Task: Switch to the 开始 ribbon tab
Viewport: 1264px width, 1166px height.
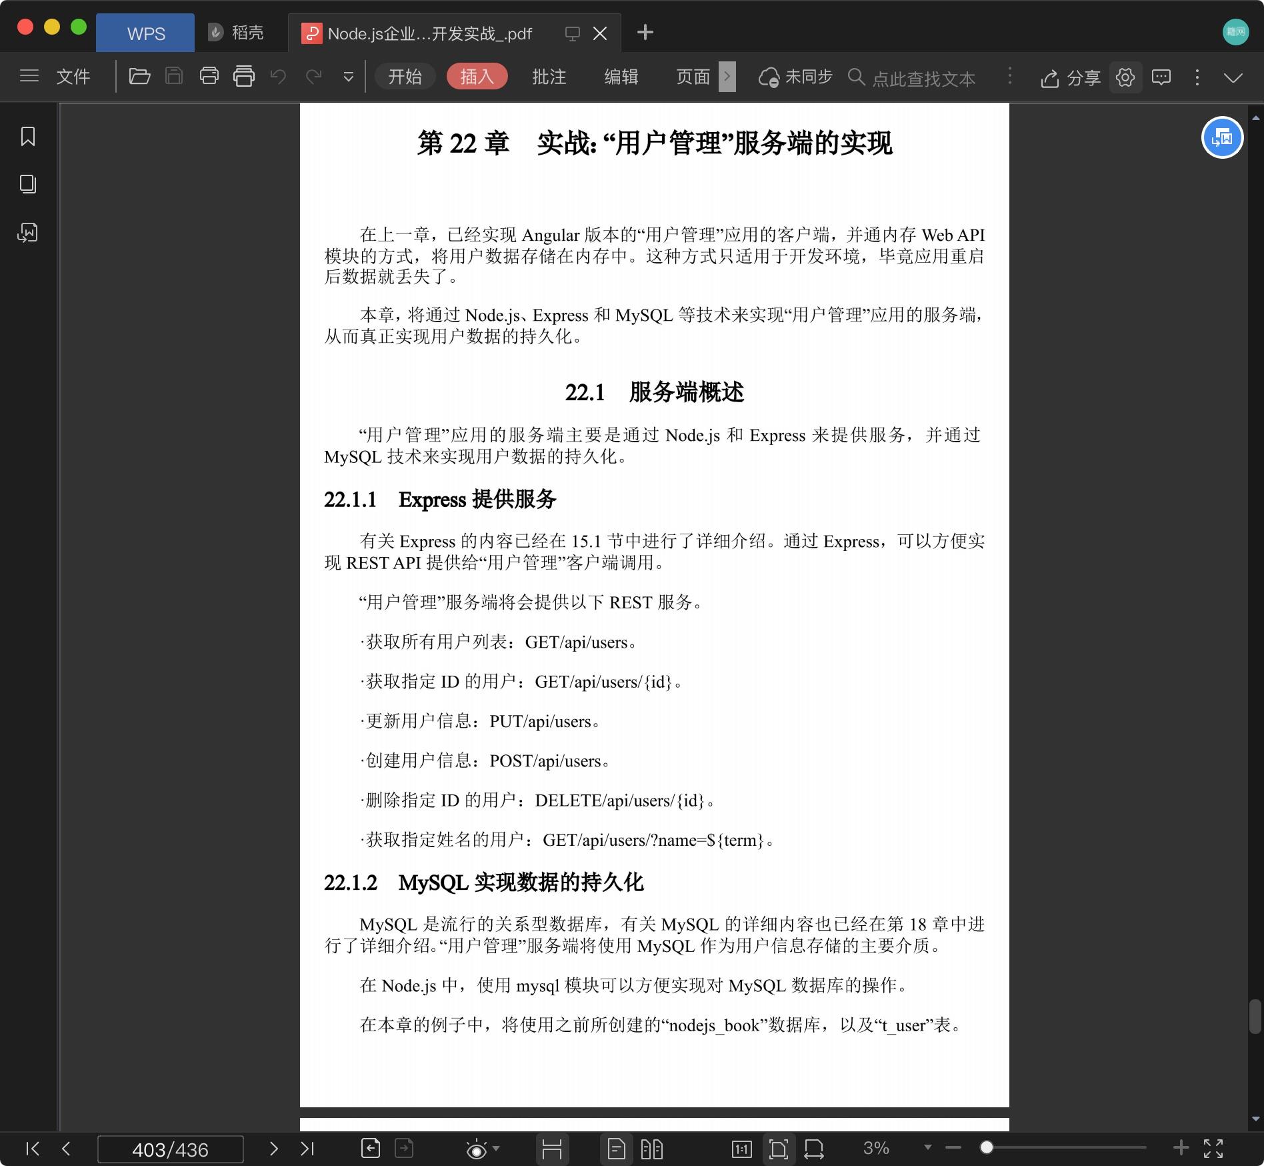Action: point(405,77)
